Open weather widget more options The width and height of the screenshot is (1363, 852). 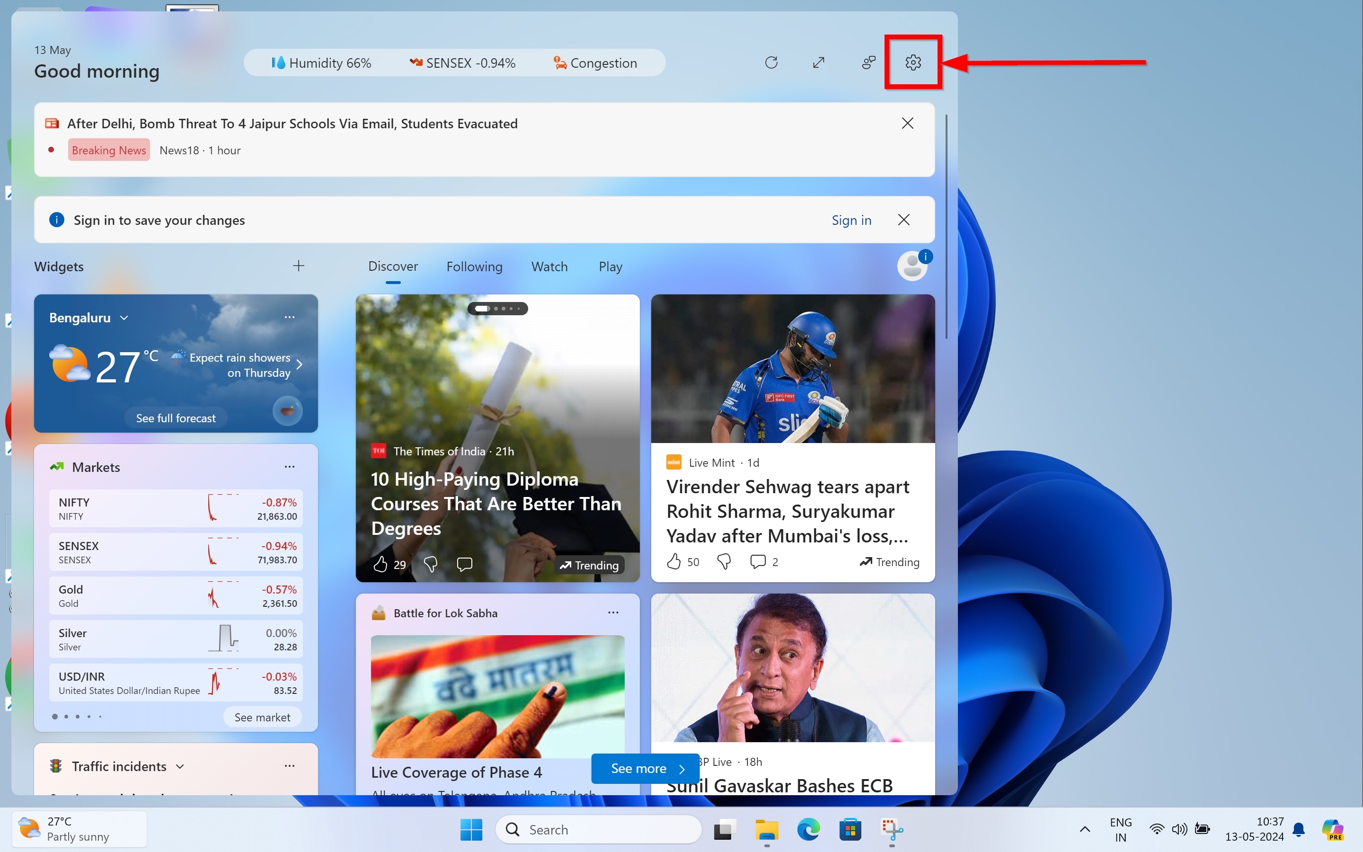(290, 317)
